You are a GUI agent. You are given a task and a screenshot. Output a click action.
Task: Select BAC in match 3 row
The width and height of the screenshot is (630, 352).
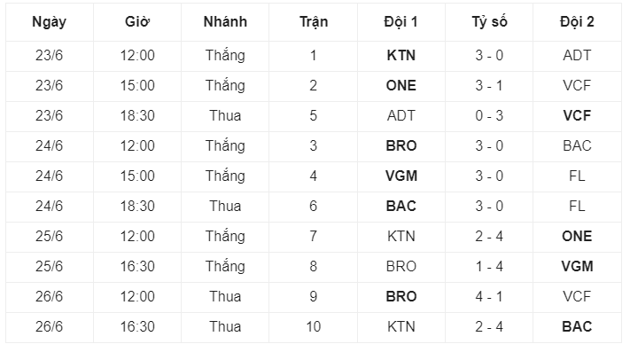click(x=577, y=146)
